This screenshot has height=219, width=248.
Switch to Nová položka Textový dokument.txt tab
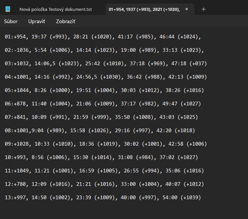click(x=56, y=9)
